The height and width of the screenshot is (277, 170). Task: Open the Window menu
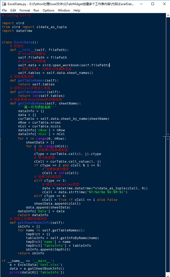[64, 10]
